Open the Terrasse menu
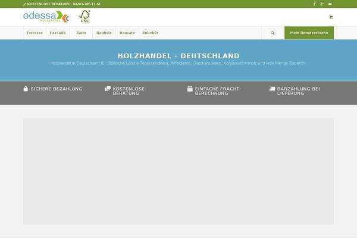Screen dimensions: 357x238 (x=35, y=33)
